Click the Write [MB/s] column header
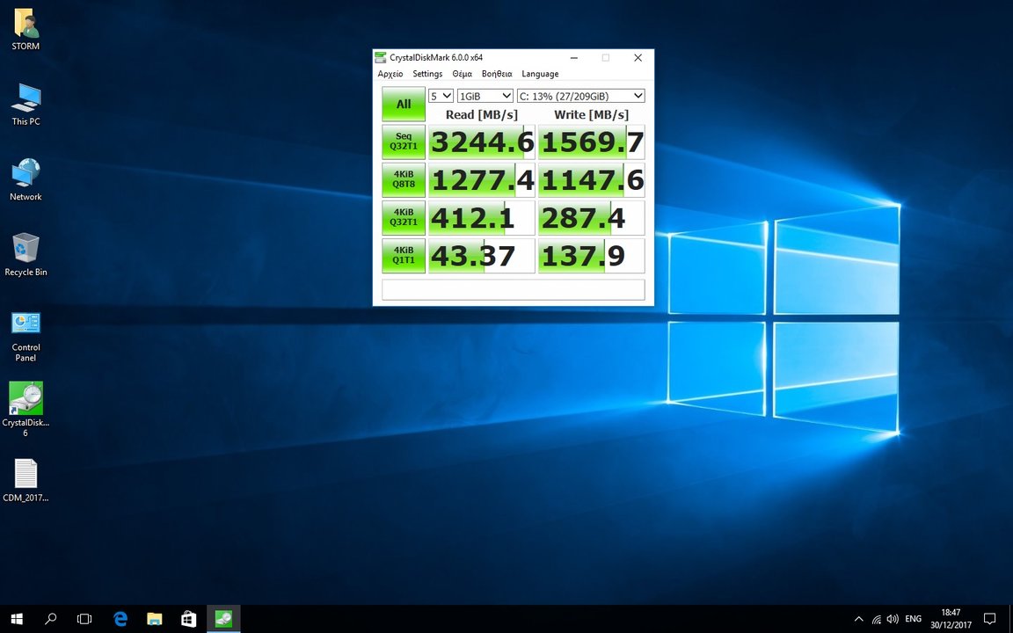 591,114
